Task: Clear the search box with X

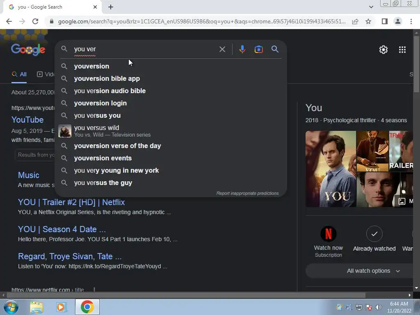Action: pos(222,49)
